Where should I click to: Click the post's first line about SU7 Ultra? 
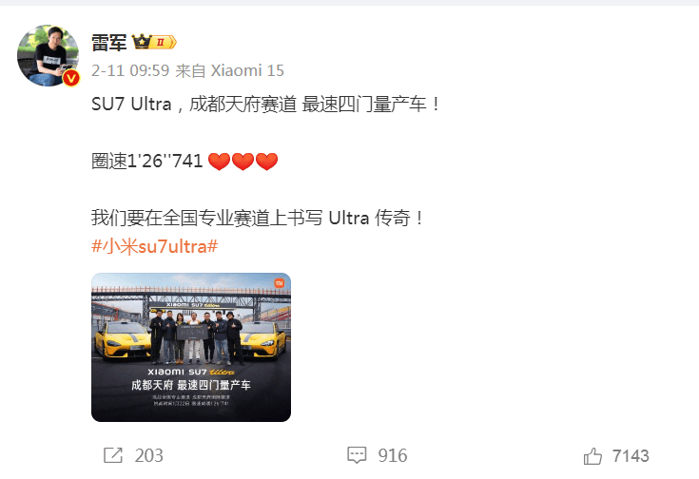[x=265, y=105]
